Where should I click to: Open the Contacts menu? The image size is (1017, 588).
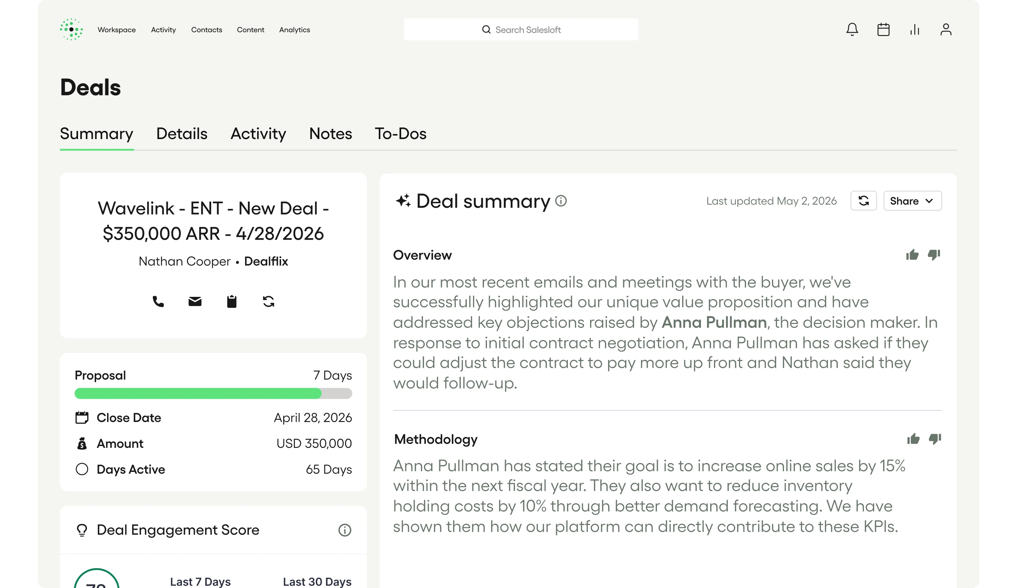(x=207, y=30)
